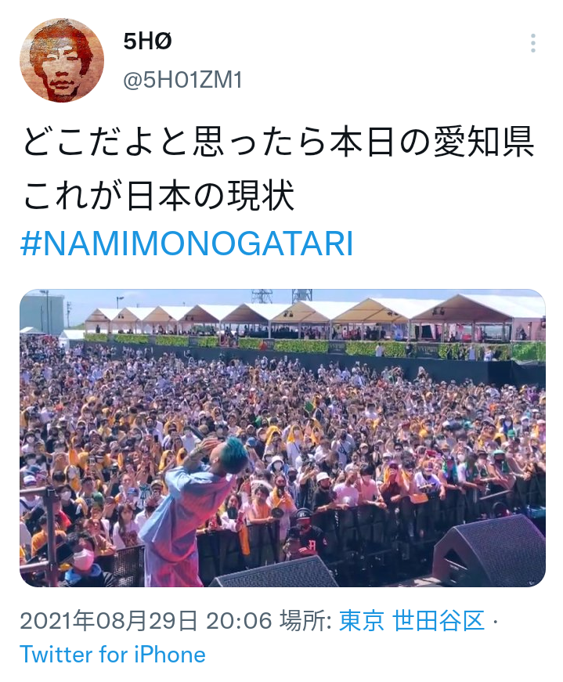This screenshot has width=563, height=682.
Task: Click the row of white tents in the video
Action: (x=313, y=316)
